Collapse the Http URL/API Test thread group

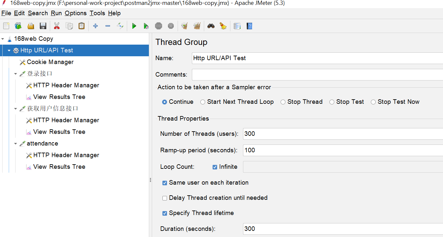click(x=9, y=51)
